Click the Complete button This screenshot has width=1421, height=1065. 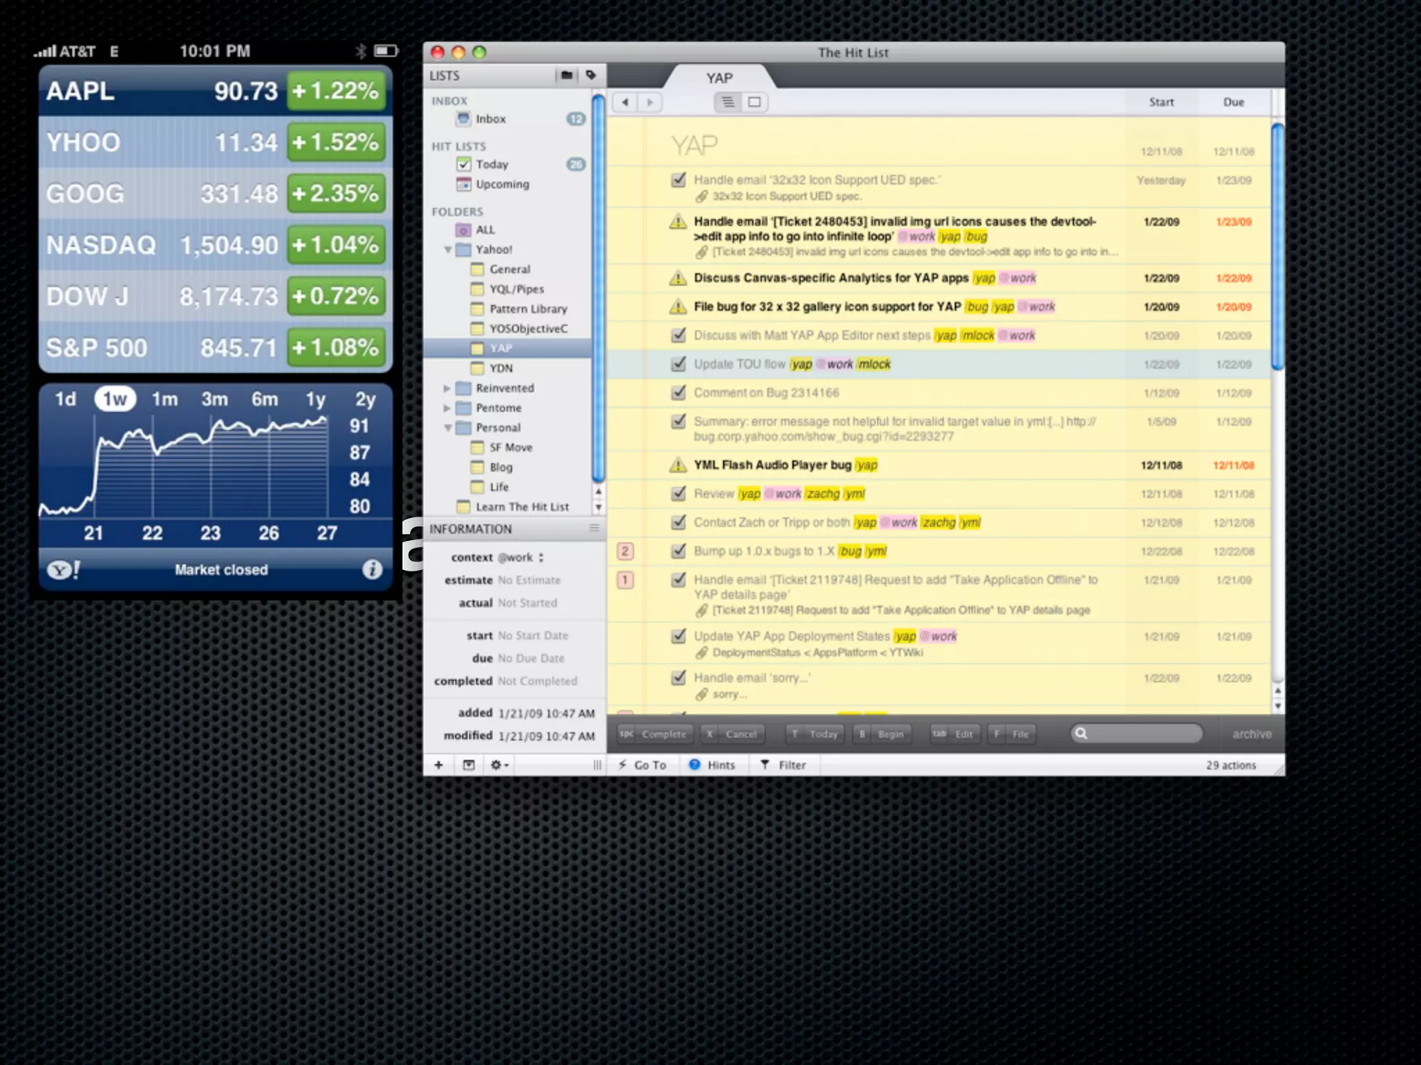coord(655,734)
